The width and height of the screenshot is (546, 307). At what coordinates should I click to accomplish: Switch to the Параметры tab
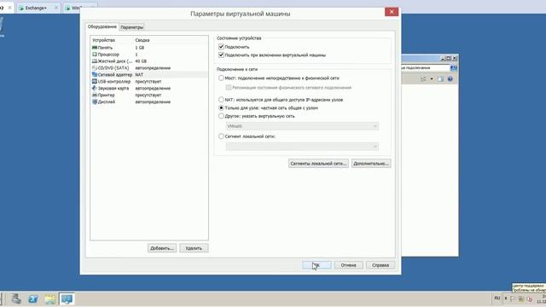tap(131, 27)
